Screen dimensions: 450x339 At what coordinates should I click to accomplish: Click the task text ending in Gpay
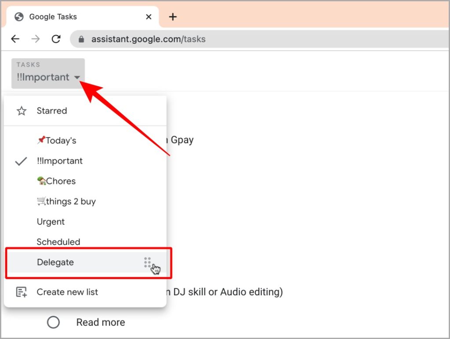pyautogui.click(x=181, y=140)
